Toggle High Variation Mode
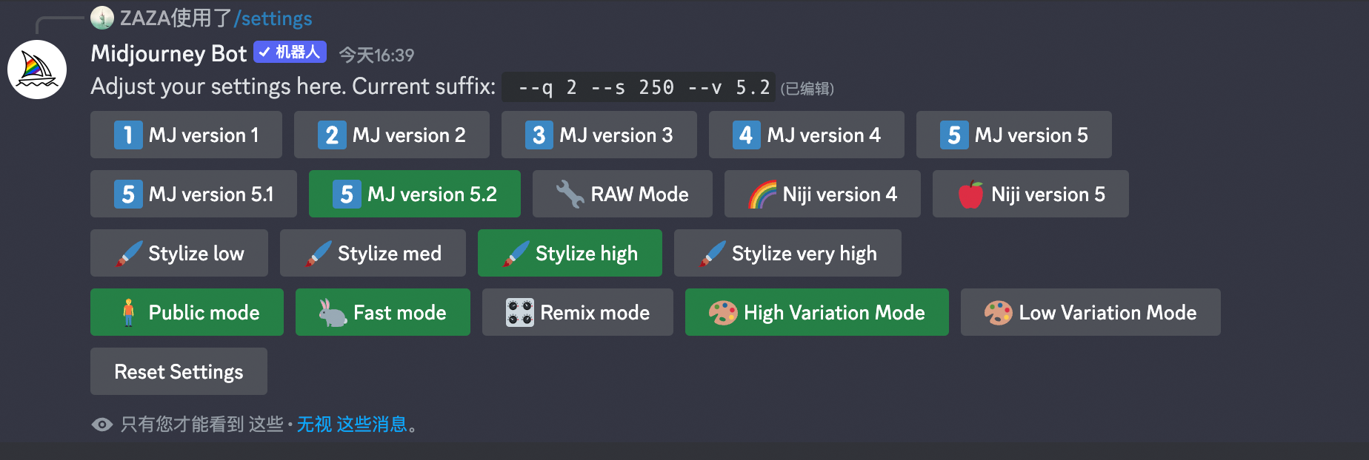Image resolution: width=1369 pixels, height=460 pixels. click(816, 312)
